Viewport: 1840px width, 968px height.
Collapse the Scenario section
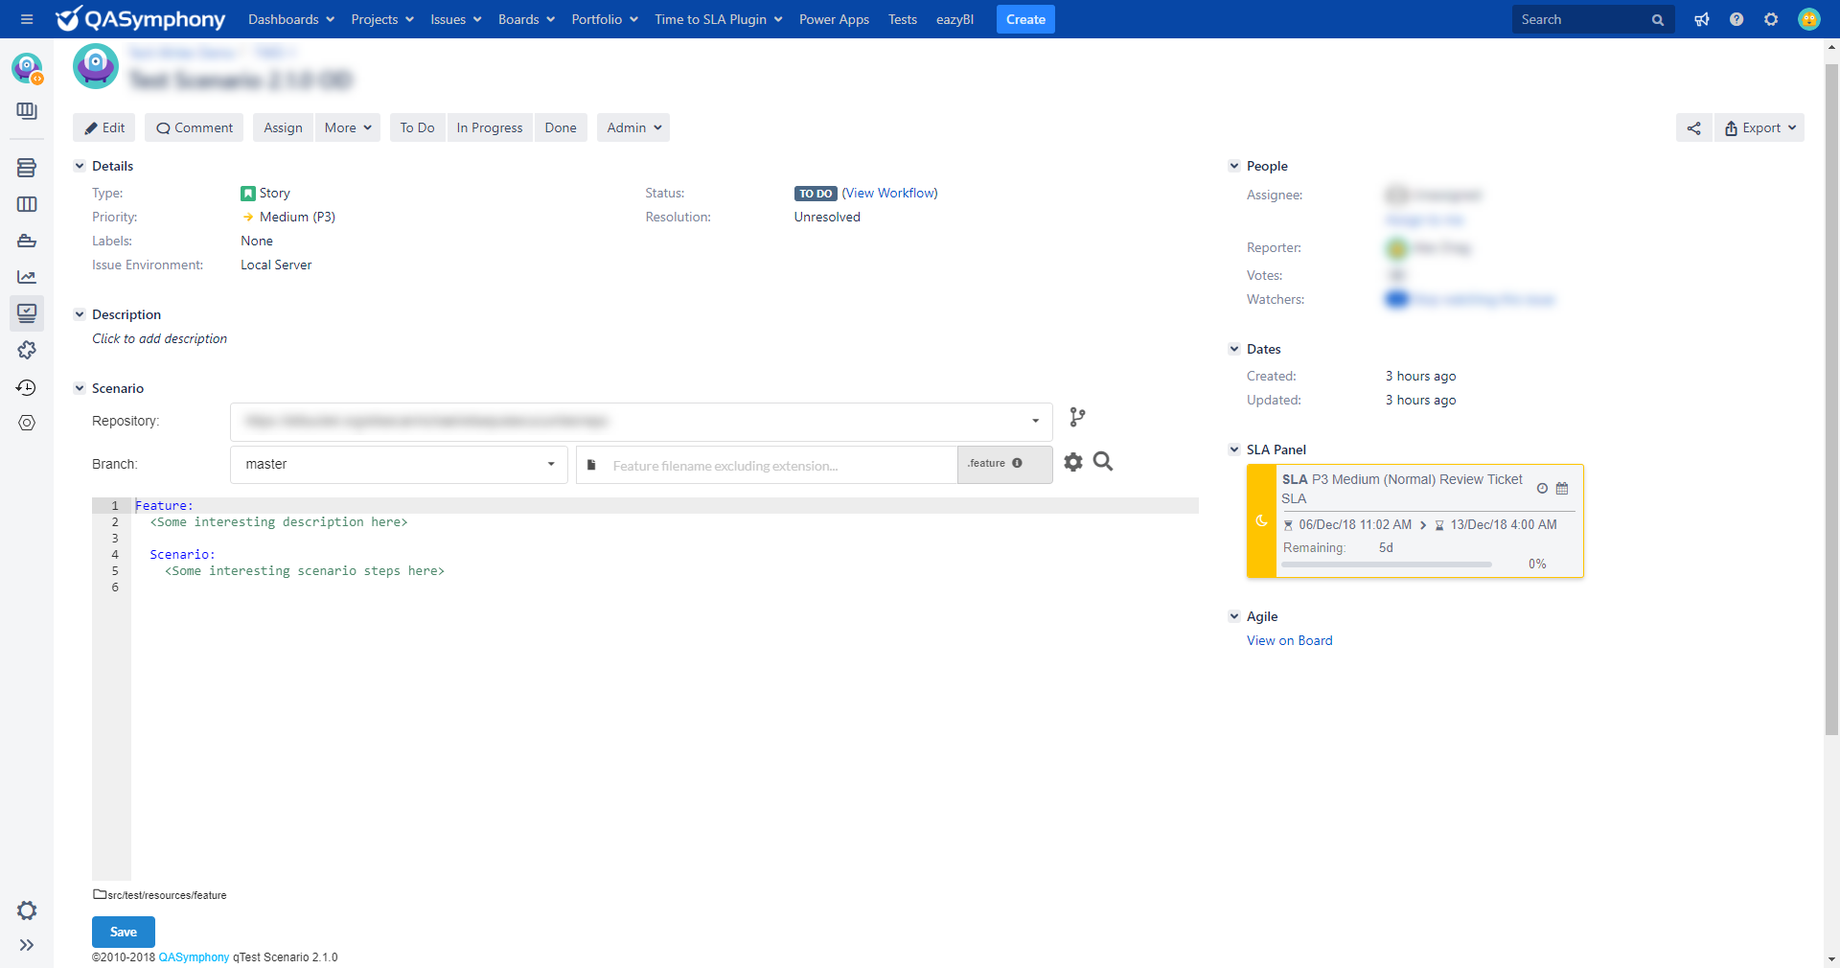pos(80,388)
